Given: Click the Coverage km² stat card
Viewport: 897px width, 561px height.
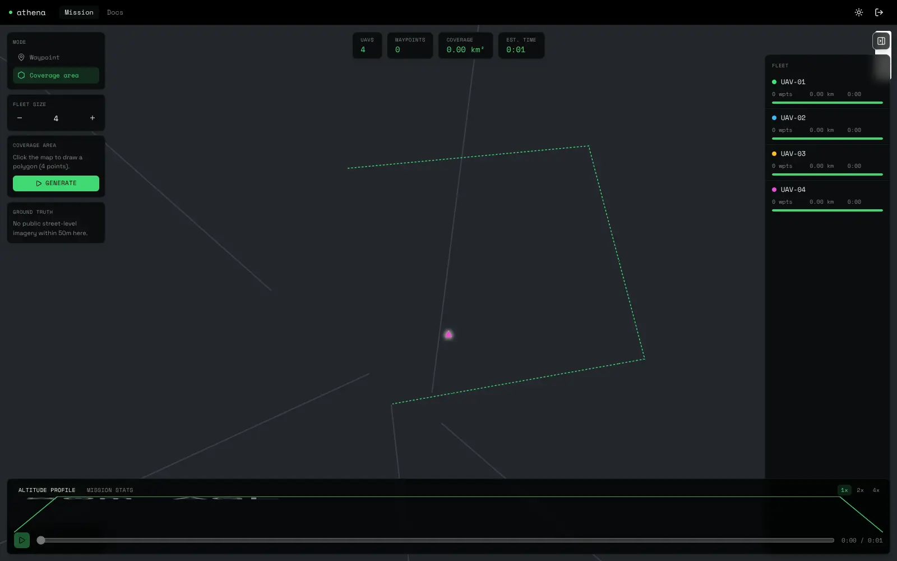Looking at the screenshot, I should 465,45.
